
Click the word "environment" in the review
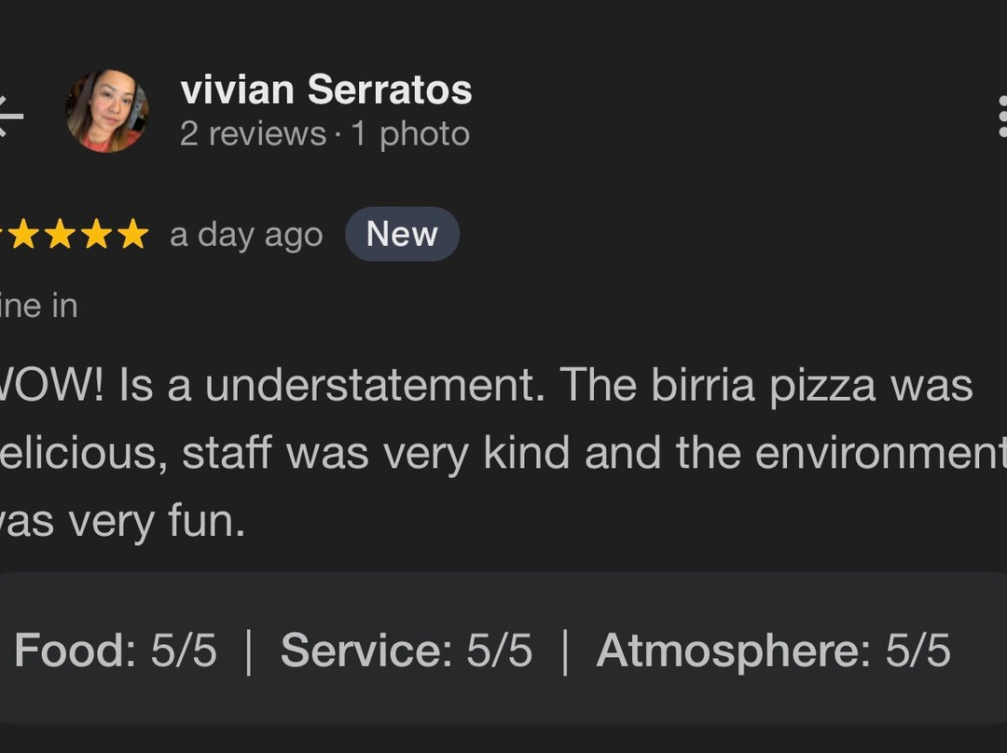[x=881, y=453]
